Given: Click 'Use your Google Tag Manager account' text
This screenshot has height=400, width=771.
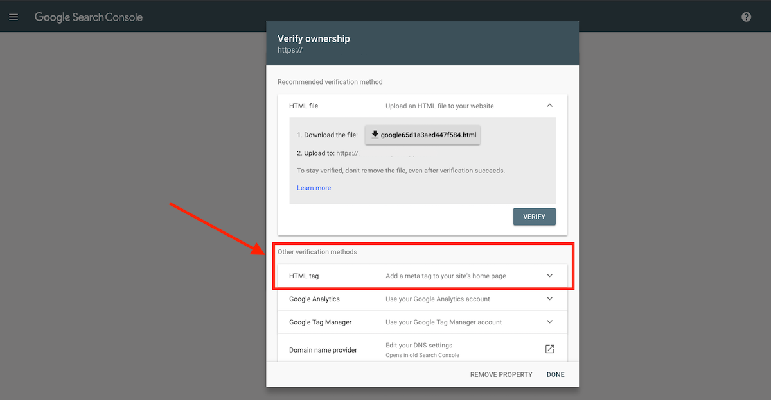Looking at the screenshot, I should pos(444,322).
